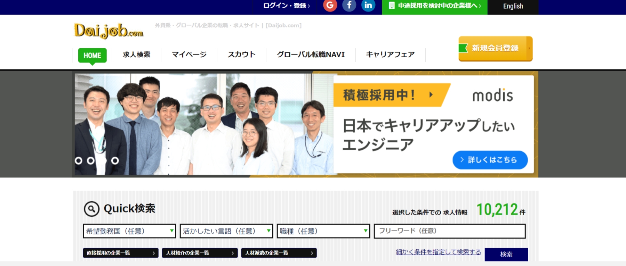
Task: Click the building icon in the green employer banner
Action: pos(392,6)
